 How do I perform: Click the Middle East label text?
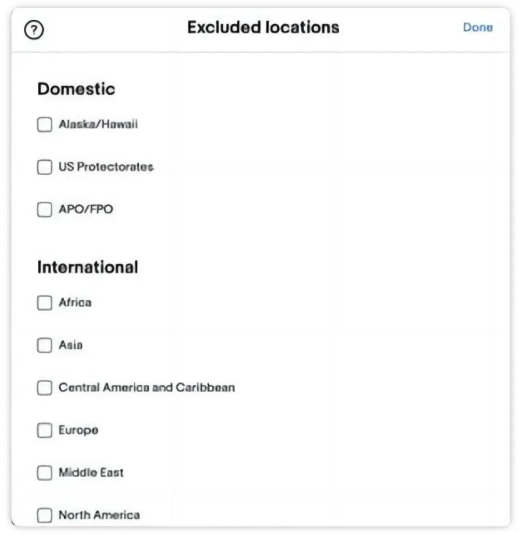pos(91,473)
